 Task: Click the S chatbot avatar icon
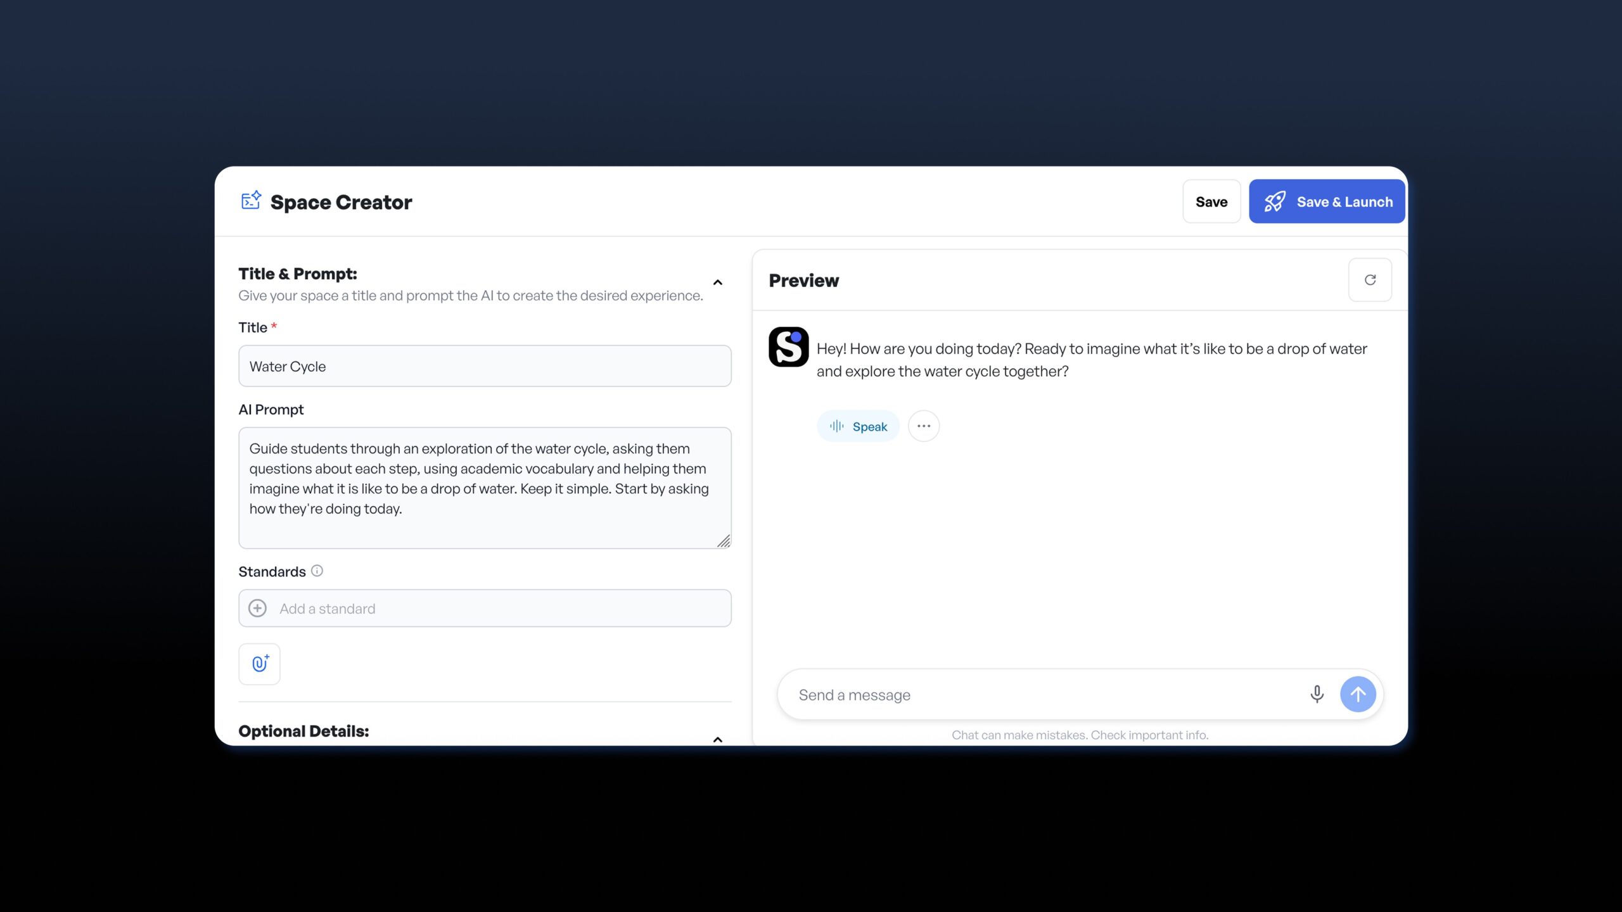(x=788, y=347)
